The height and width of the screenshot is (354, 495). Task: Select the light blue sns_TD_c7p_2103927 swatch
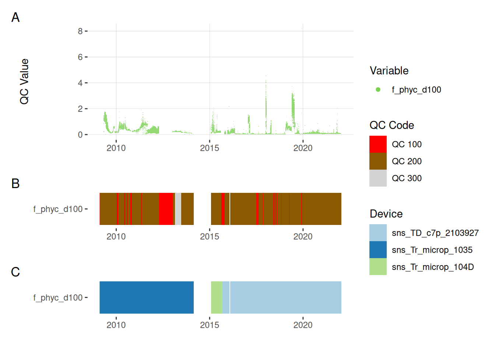point(378,233)
